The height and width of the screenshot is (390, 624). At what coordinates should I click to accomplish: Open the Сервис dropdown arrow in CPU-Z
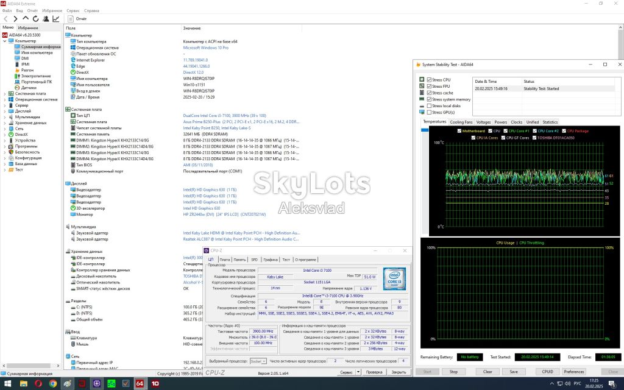(358, 372)
